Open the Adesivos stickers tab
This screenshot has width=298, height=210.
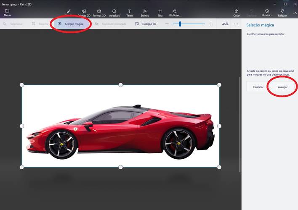point(114,13)
